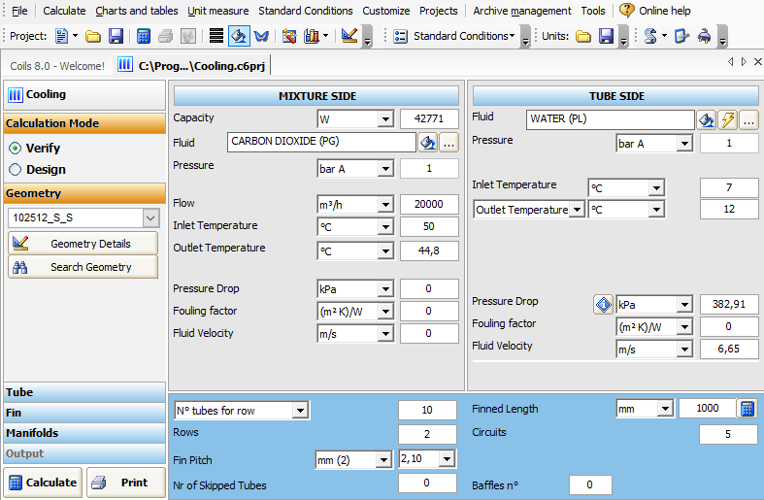Click the Flow value field 20000
Screen dimensions: 764x500
(429, 204)
